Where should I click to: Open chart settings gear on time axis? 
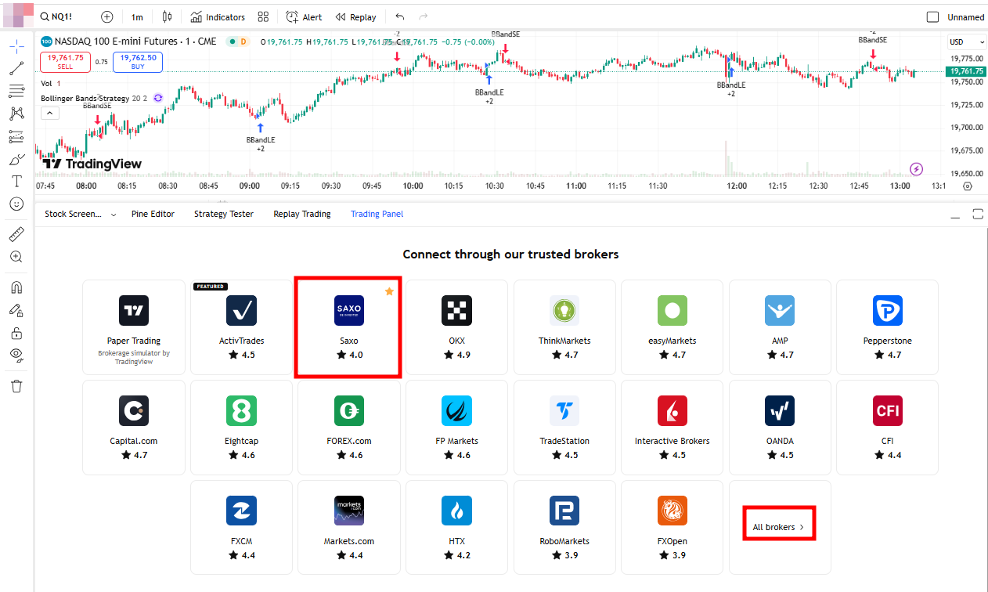click(x=968, y=186)
